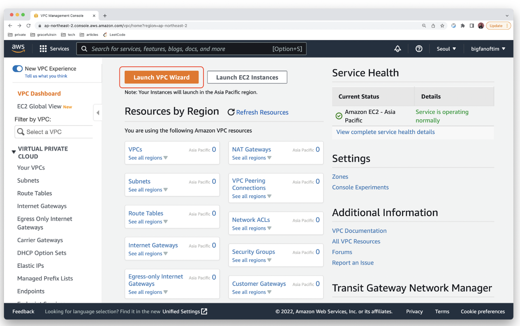Screen dimensions: 520x326
Task: Click the Launch EC2 Instances button
Action: pos(247,77)
